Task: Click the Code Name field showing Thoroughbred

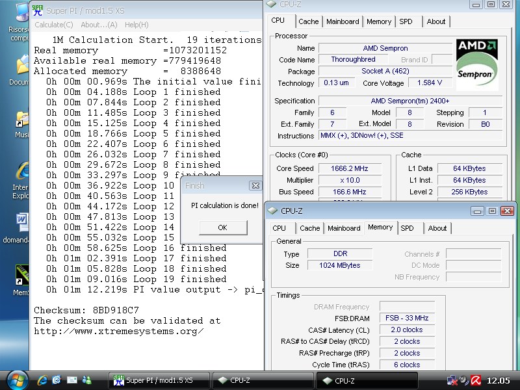Action: (x=353, y=59)
